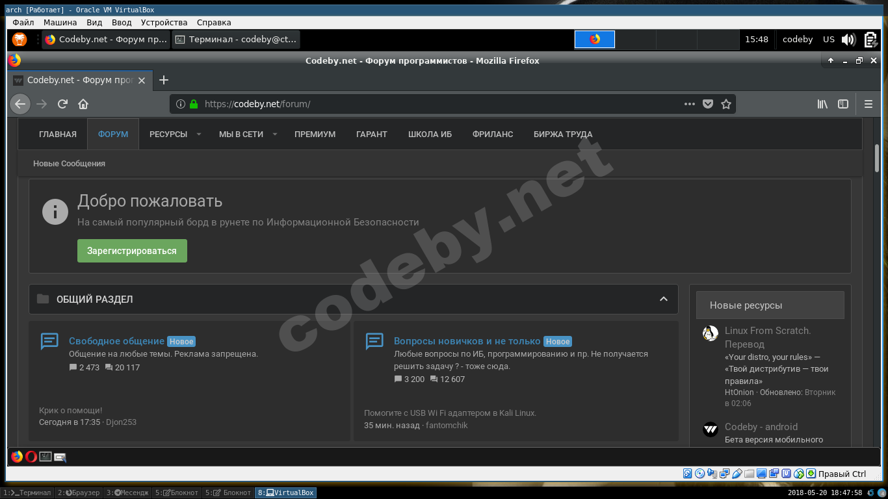Click the volume speaker icon in the top panel
888x499 pixels.
(848, 39)
